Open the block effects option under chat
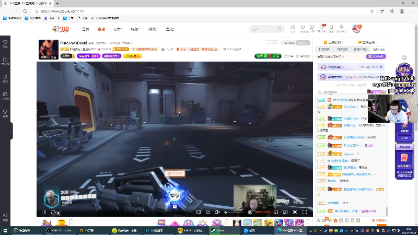Image resolution: width=418 pixels, height=235 pixels. pos(379,220)
